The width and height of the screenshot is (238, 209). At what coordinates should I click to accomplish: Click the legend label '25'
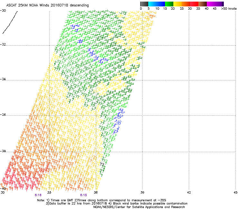(x=182, y=9)
